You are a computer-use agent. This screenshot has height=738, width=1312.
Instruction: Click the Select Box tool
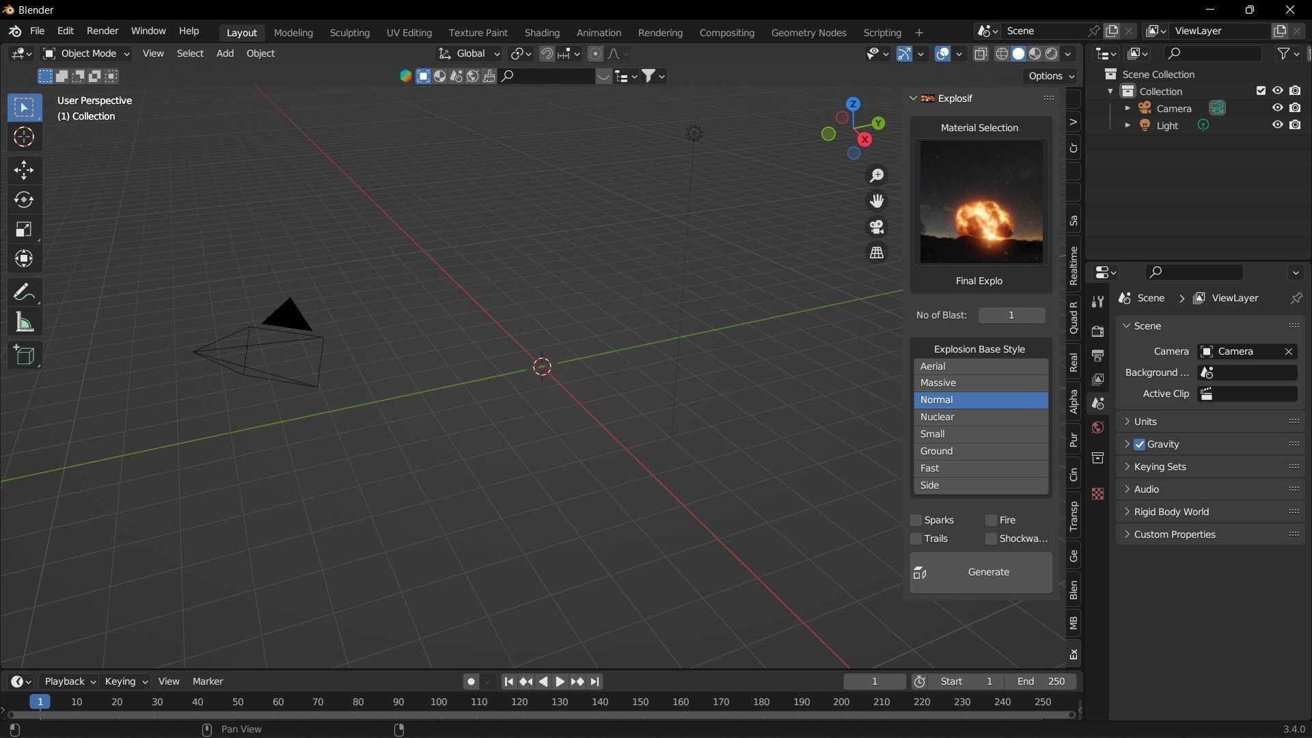coord(24,107)
